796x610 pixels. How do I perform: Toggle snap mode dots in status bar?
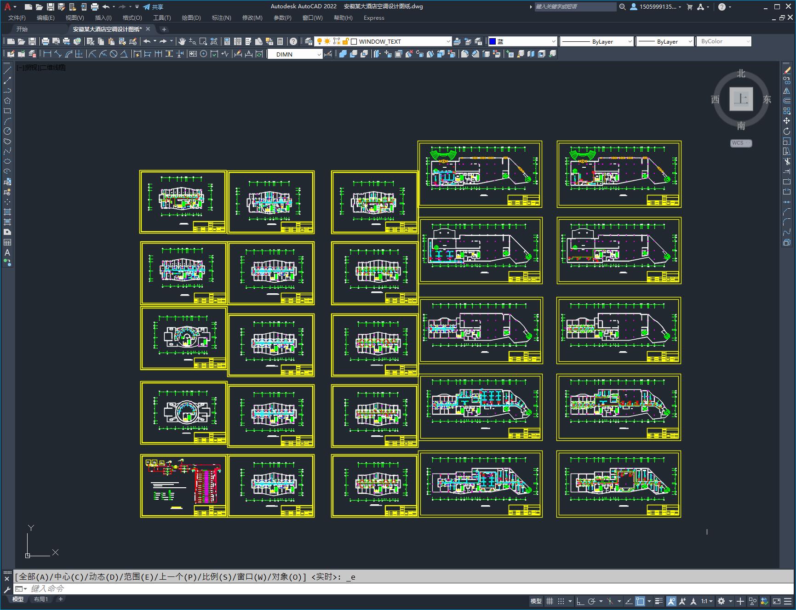point(561,601)
